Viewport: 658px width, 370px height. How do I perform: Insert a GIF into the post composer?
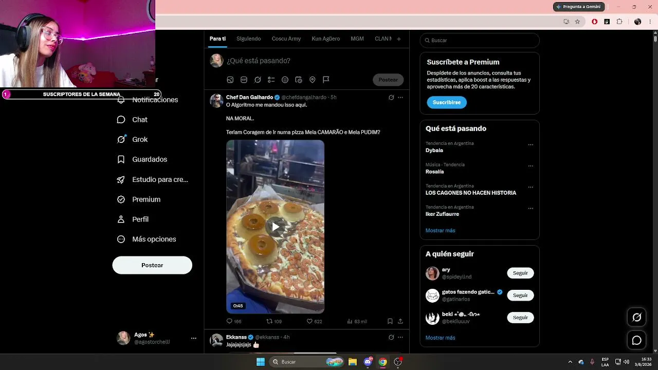point(244,80)
